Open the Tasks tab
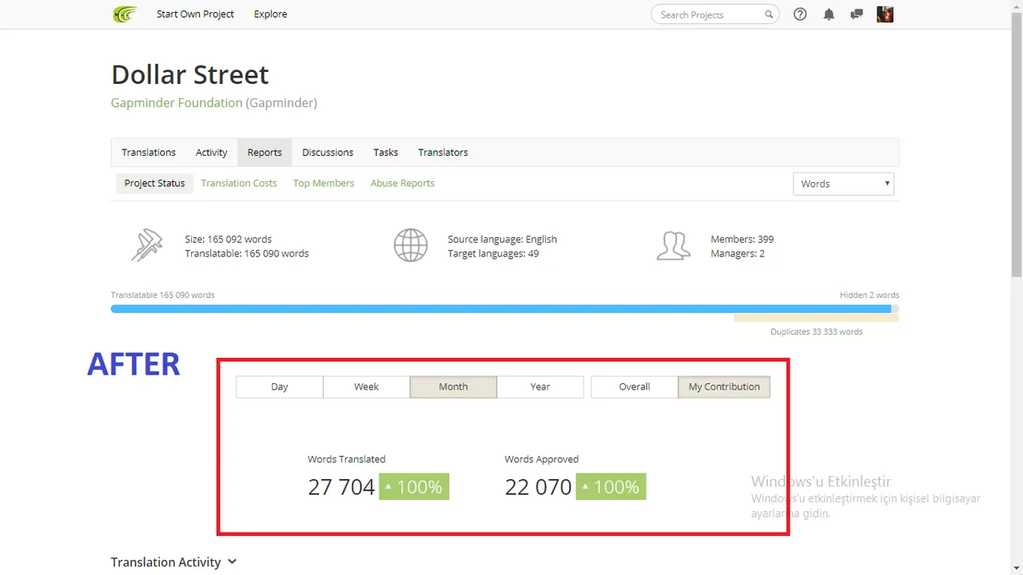Screen dimensions: 1023x575 click(x=385, y=153)
